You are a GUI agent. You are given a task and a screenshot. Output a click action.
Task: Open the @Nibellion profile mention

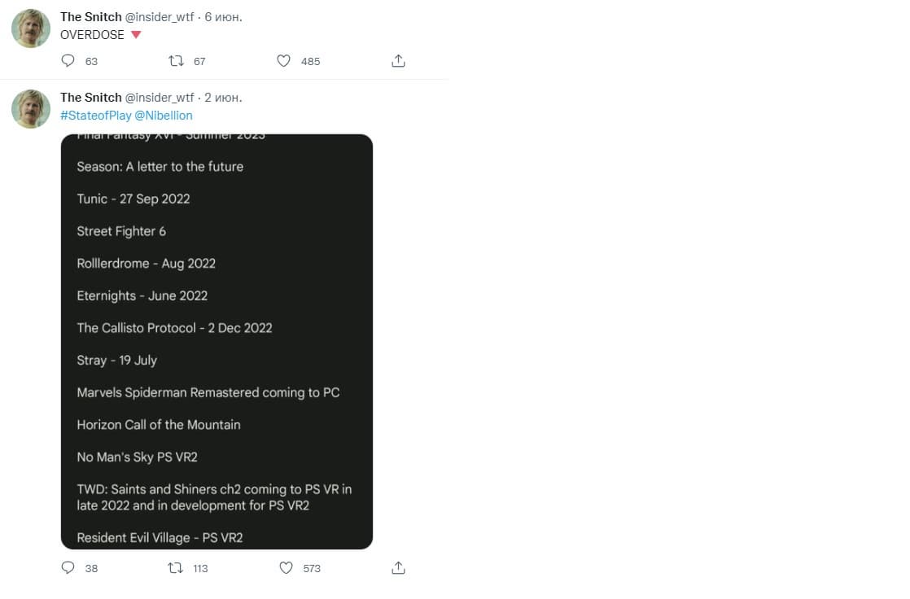[164, 116]
